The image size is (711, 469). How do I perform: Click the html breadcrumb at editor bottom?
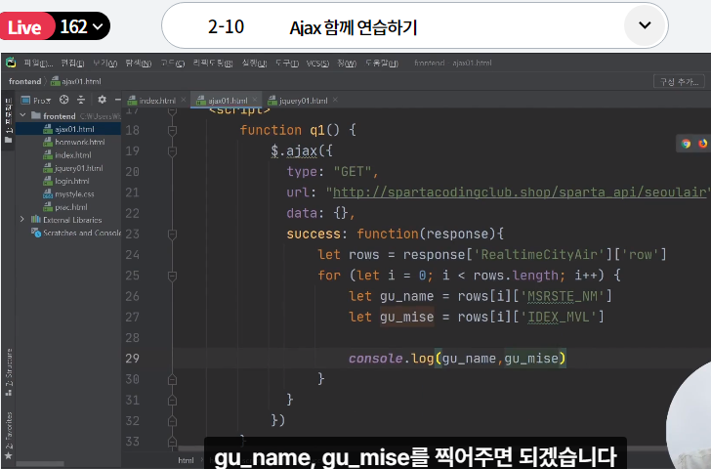pyautogui.click(x=186, y=460)
